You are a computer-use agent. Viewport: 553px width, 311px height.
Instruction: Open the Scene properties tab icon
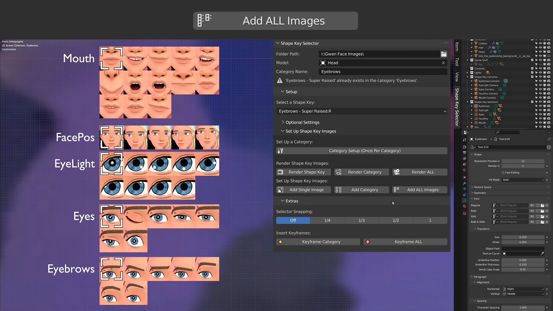[464, 164]
